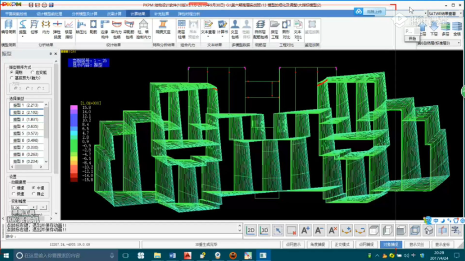The width and height of the screenshot is (465, 261).
Task: Open the 图形对比 graphic comparison tool
Action: pyautogui.click(x=286, y=29)
